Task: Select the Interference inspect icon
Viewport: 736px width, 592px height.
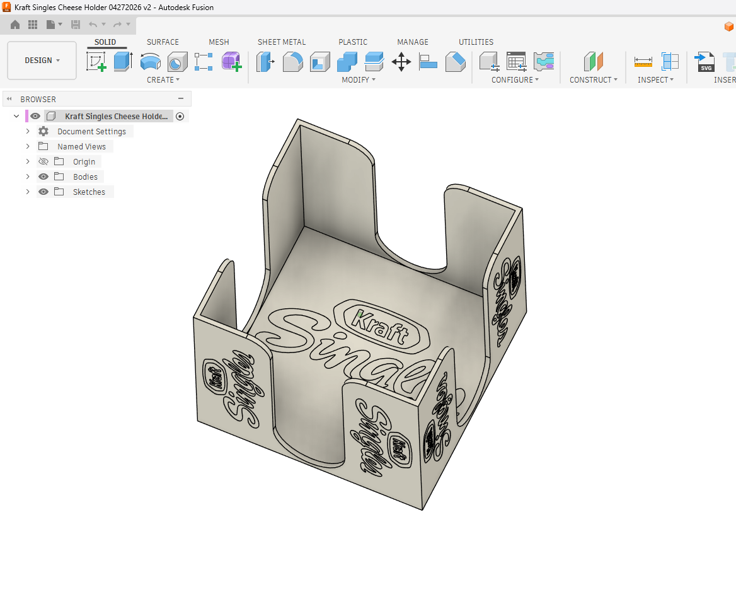Action: (670, 62)
